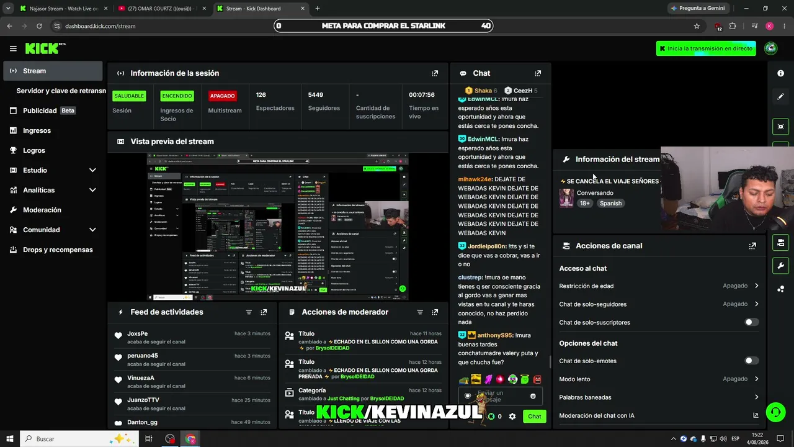Bookmark this page with the star icon

click(697, 26)
